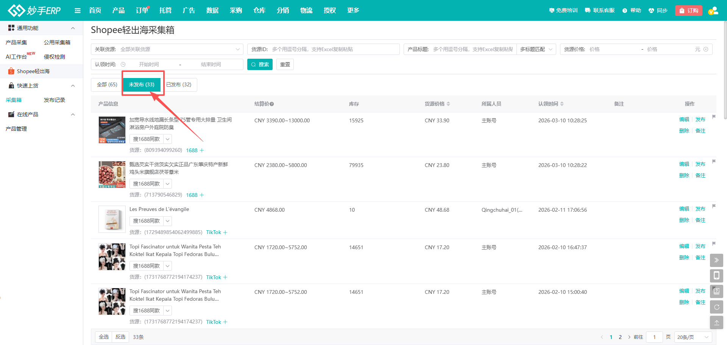727x345 pixels.
Task: Click 反选 to invert the selection
Action: point(120,337)
